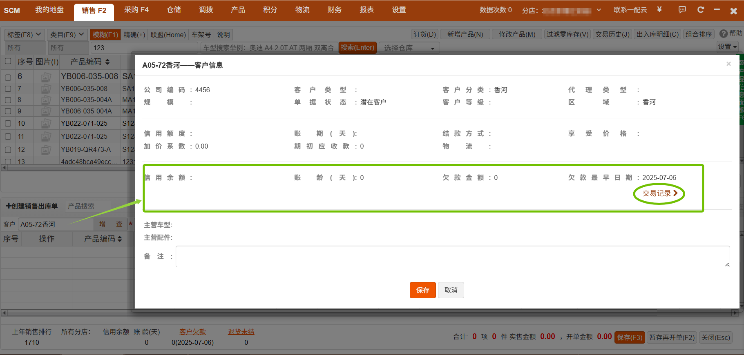Viewport: 744px width, 355px height.
Task: Click sort arrows on upper 产品编码 column
Action: click(x=107, y=62)
